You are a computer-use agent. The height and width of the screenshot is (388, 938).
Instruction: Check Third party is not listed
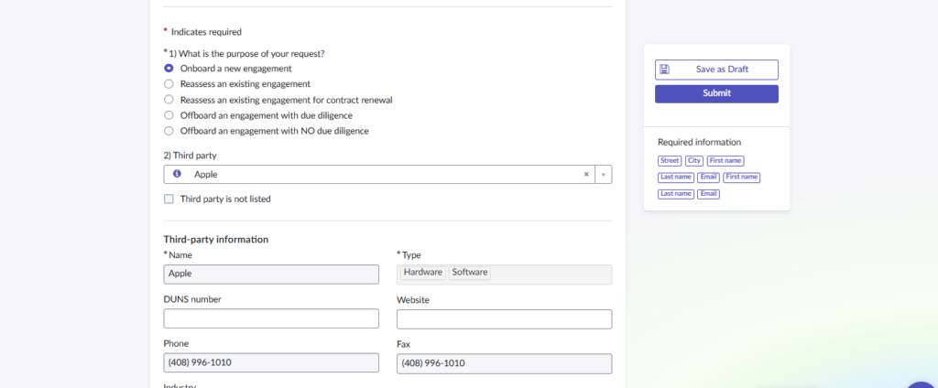169,199
